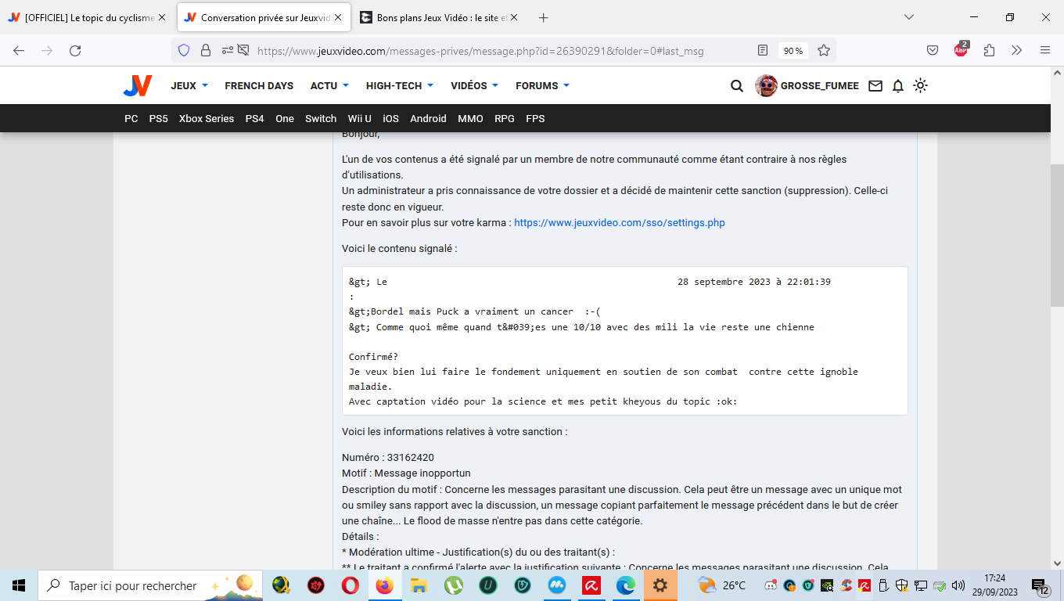Toggle Firefox reader view icon

click(x=763, y=51)
